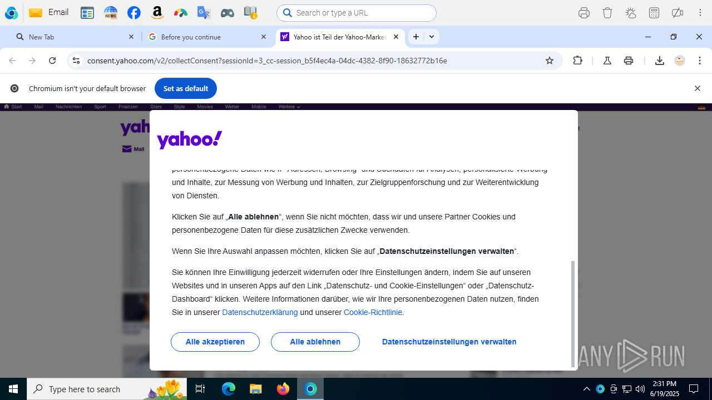Open the Datenschutzerklärung link
This screenshot has width=712, height=400.
pos(260,312)
